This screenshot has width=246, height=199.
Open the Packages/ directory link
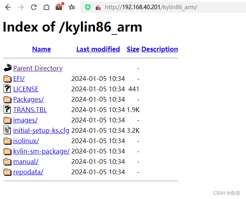pyautogui.click(x=29, y=100)
